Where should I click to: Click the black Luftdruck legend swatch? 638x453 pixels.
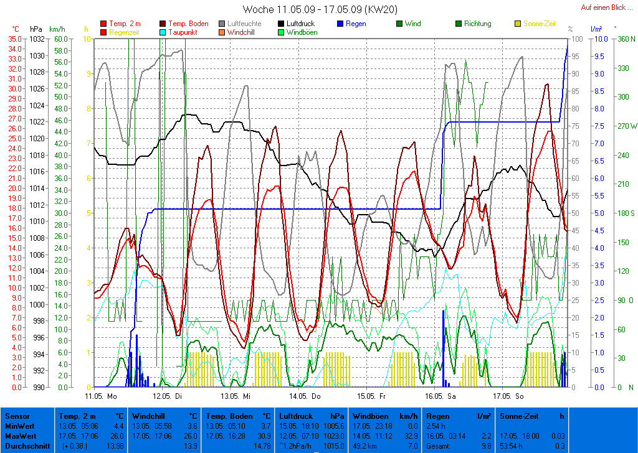click(282, 24)
